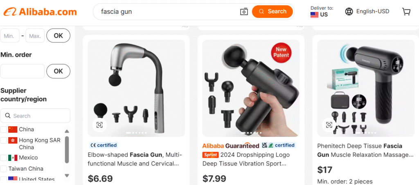The height and width of the screenshot is (185, 419).
Task: Click OK button next to Min. order
Action: click(58, 71)
